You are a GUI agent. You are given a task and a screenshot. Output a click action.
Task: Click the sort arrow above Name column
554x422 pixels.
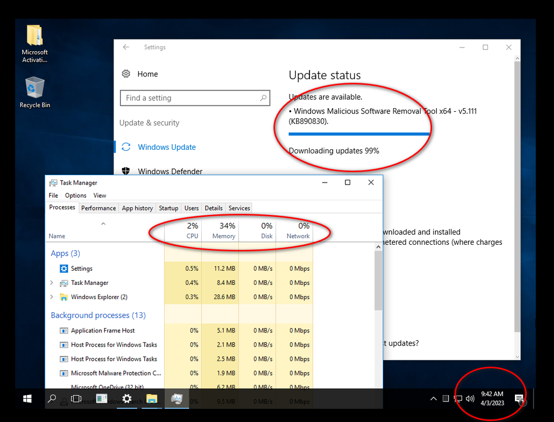click(x=103, y=224)
